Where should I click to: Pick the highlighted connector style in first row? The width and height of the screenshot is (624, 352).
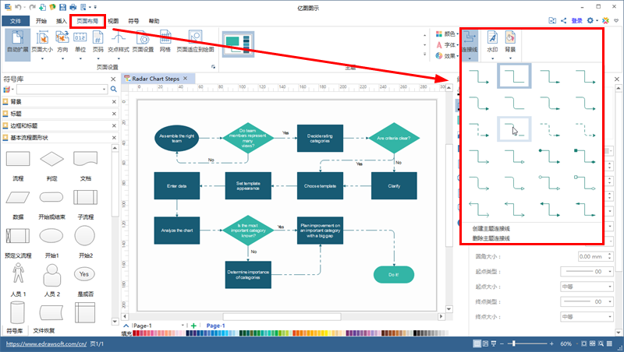click(x=514, y=76)
